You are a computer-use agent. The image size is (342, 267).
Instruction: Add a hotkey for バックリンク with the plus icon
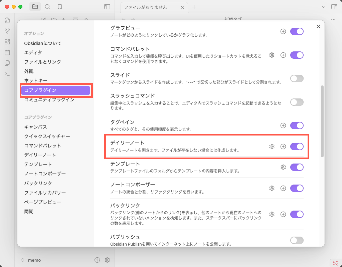click(x=283, y=214)
